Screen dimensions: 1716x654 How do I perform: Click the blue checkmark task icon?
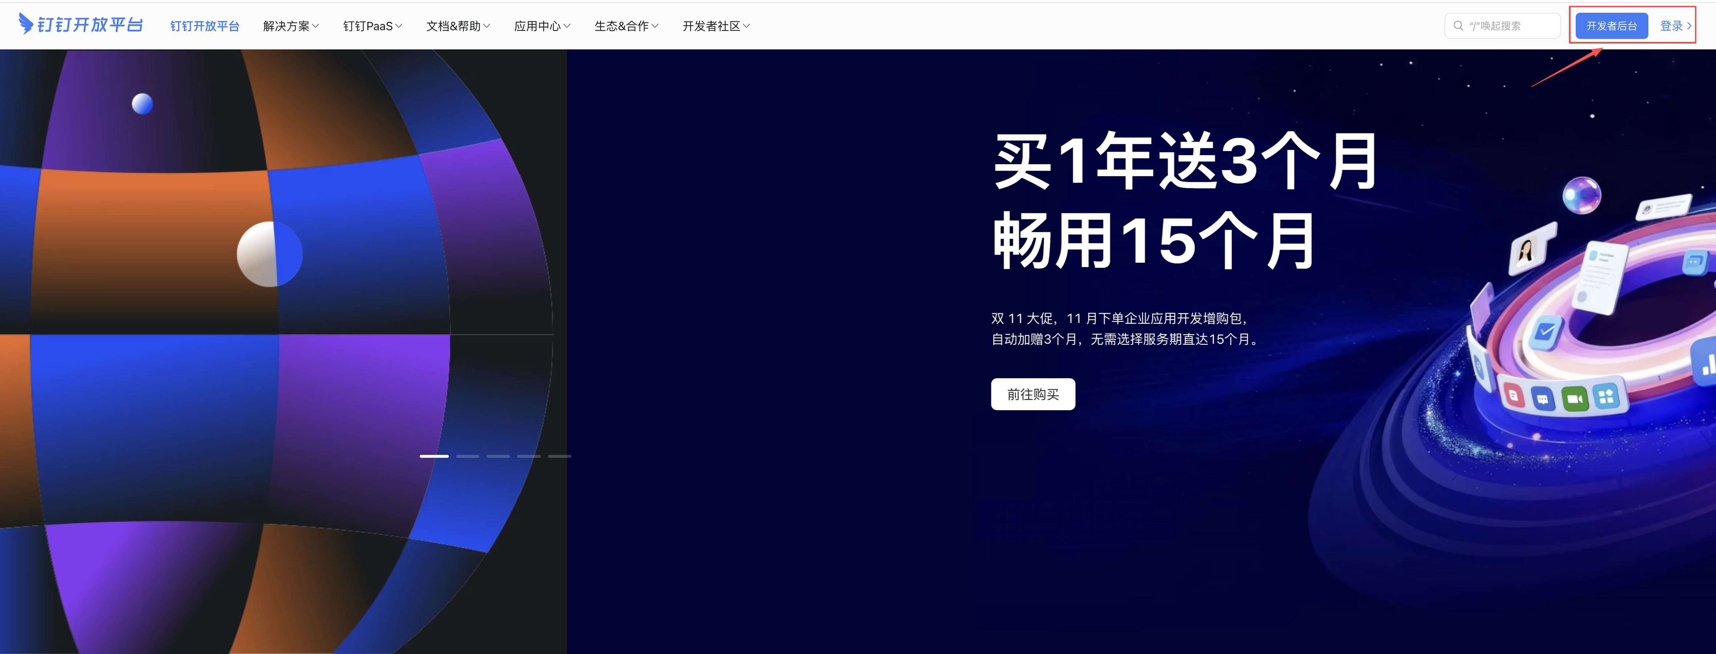[x=1546, y=331]
